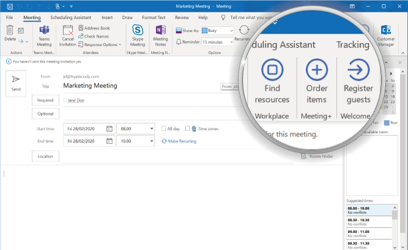Open the end date calendar picker
The image size is (408, 250).
[x=109, y=141]
